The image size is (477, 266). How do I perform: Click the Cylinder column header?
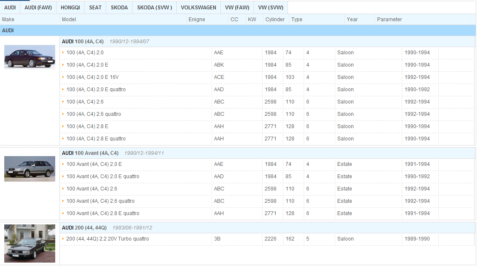point(275,20)
